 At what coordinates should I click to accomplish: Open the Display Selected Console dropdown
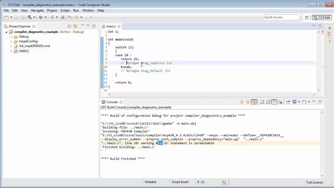(299, 102)
